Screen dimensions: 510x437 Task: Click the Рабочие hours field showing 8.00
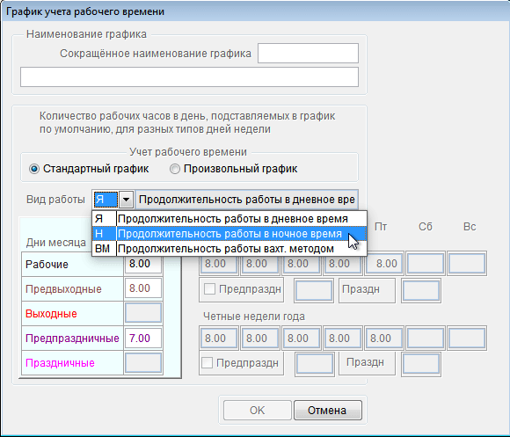(142, 264)
